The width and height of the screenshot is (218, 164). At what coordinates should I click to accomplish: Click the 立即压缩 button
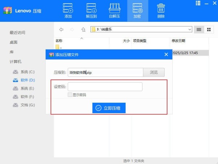tap(109, 108)
